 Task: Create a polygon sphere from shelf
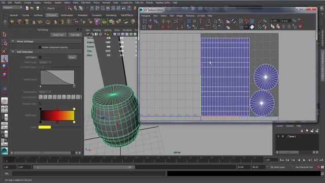point(12,21)
